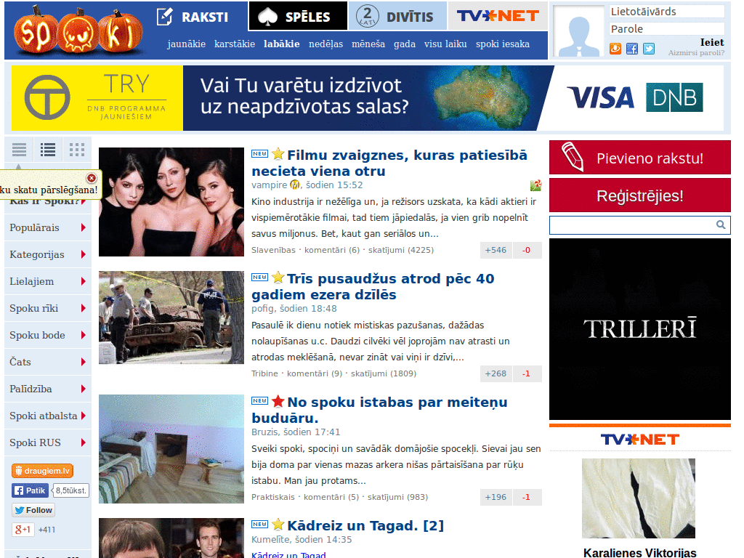The height and width of the screenshot is (558, 744).
Task: Click the Facebook Patīk like button
Action: 30,490
